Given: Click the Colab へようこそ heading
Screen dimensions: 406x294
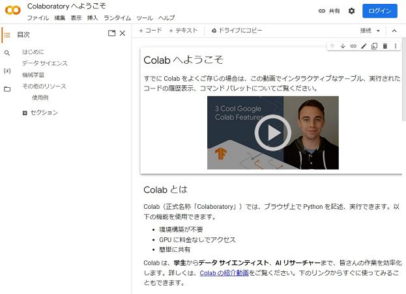Looking at the screenshot, I should coord(183,60).
